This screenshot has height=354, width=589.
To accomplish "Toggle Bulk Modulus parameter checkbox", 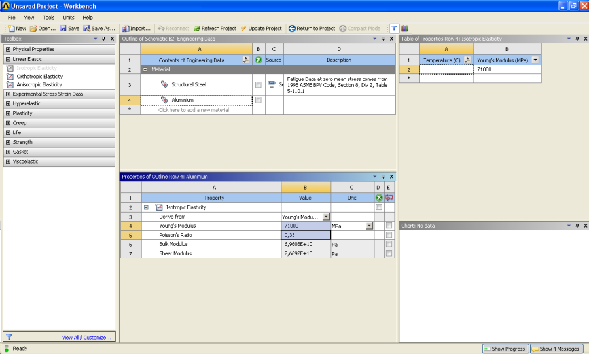I will click(389, 244).
